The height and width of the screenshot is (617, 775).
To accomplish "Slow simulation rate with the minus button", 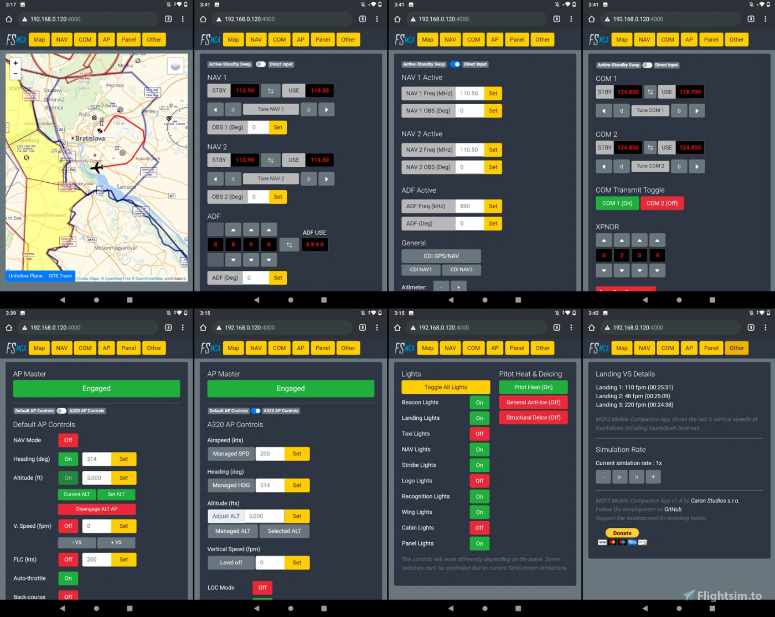I will [x=603, y=477].
